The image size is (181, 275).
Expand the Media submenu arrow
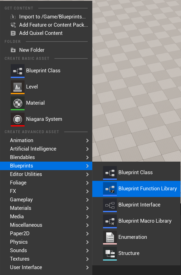point(87,217)
